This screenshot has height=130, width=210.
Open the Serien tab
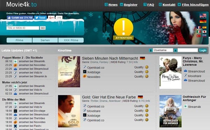coord(45,40)
